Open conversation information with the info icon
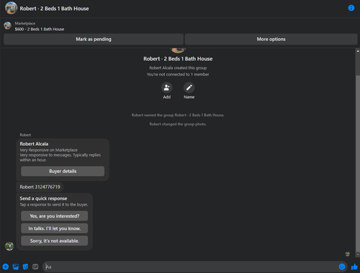Screen dimensions: 360x273 click(351, 8)
